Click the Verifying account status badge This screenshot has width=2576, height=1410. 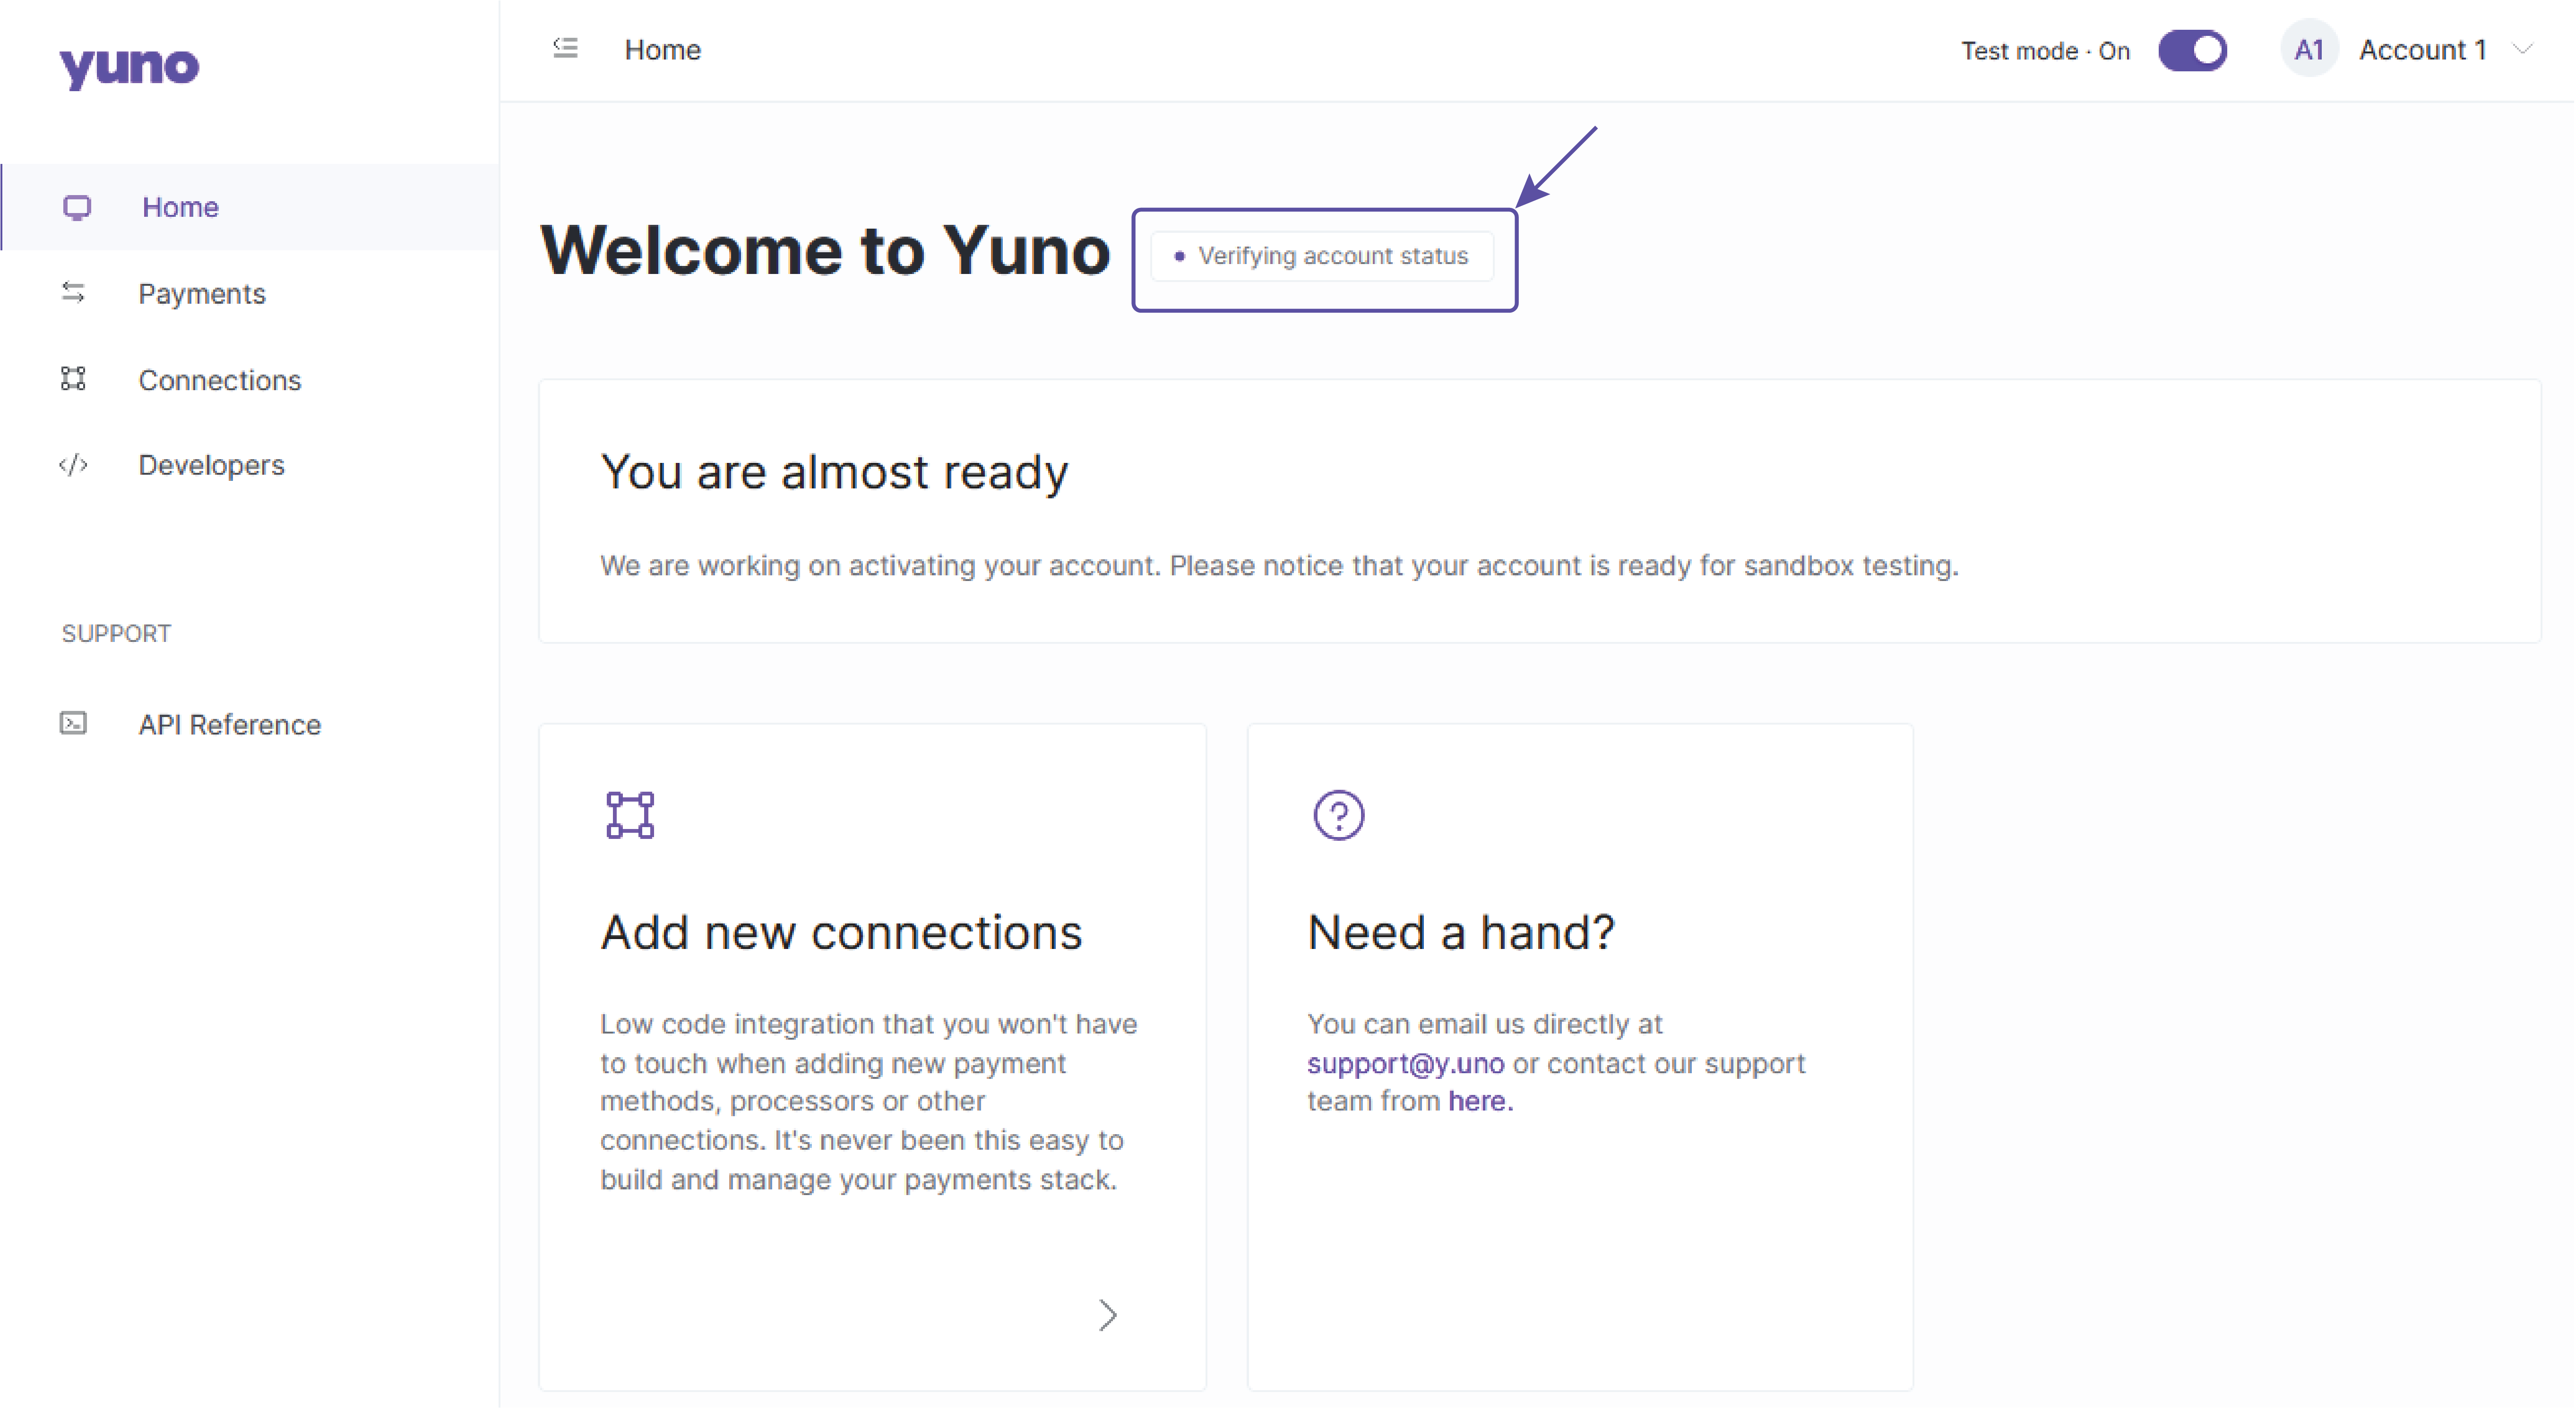point(1322,256)
